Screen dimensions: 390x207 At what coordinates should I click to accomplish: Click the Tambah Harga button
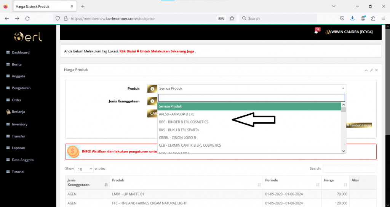point(359,125)
